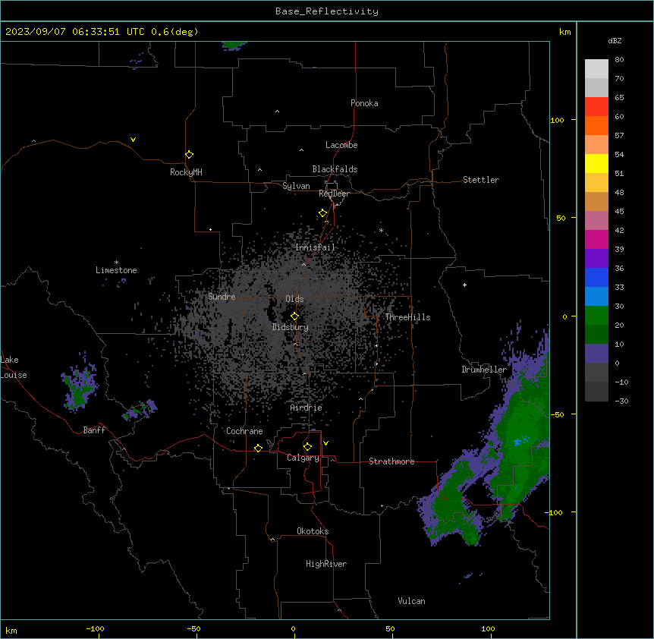
Task: Click the Base_Reflectivity title text
Action: pyautogui.click(x=327, y=11)
